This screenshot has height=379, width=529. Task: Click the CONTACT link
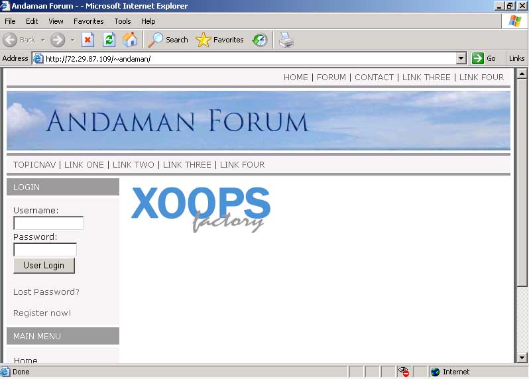pos(374,78)
